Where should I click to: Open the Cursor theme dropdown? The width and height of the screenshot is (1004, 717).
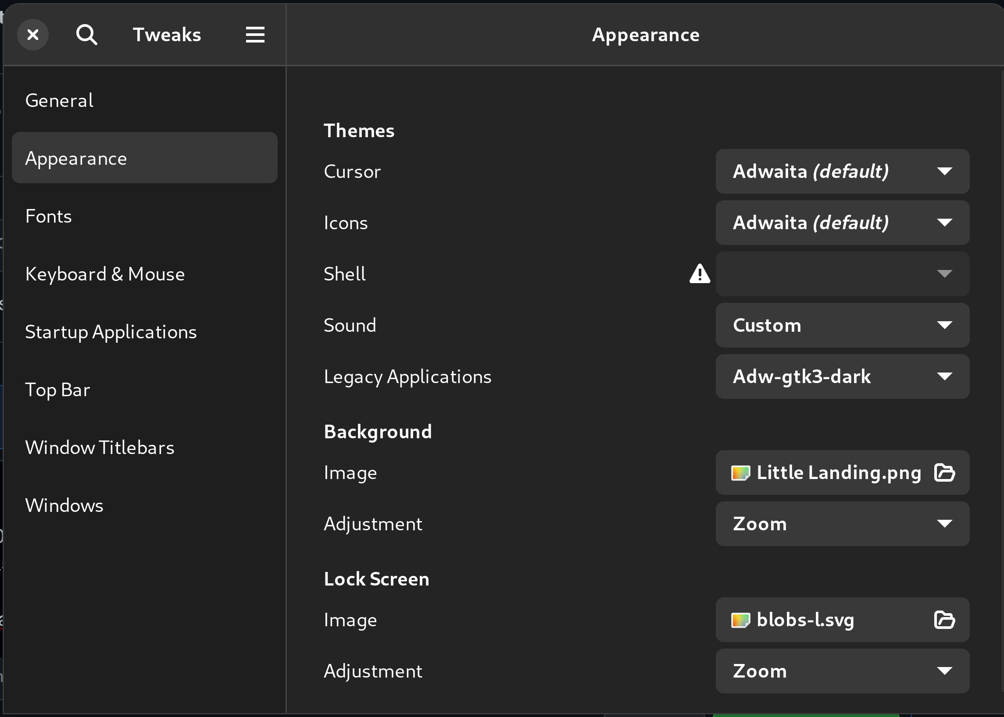[841, 171]
